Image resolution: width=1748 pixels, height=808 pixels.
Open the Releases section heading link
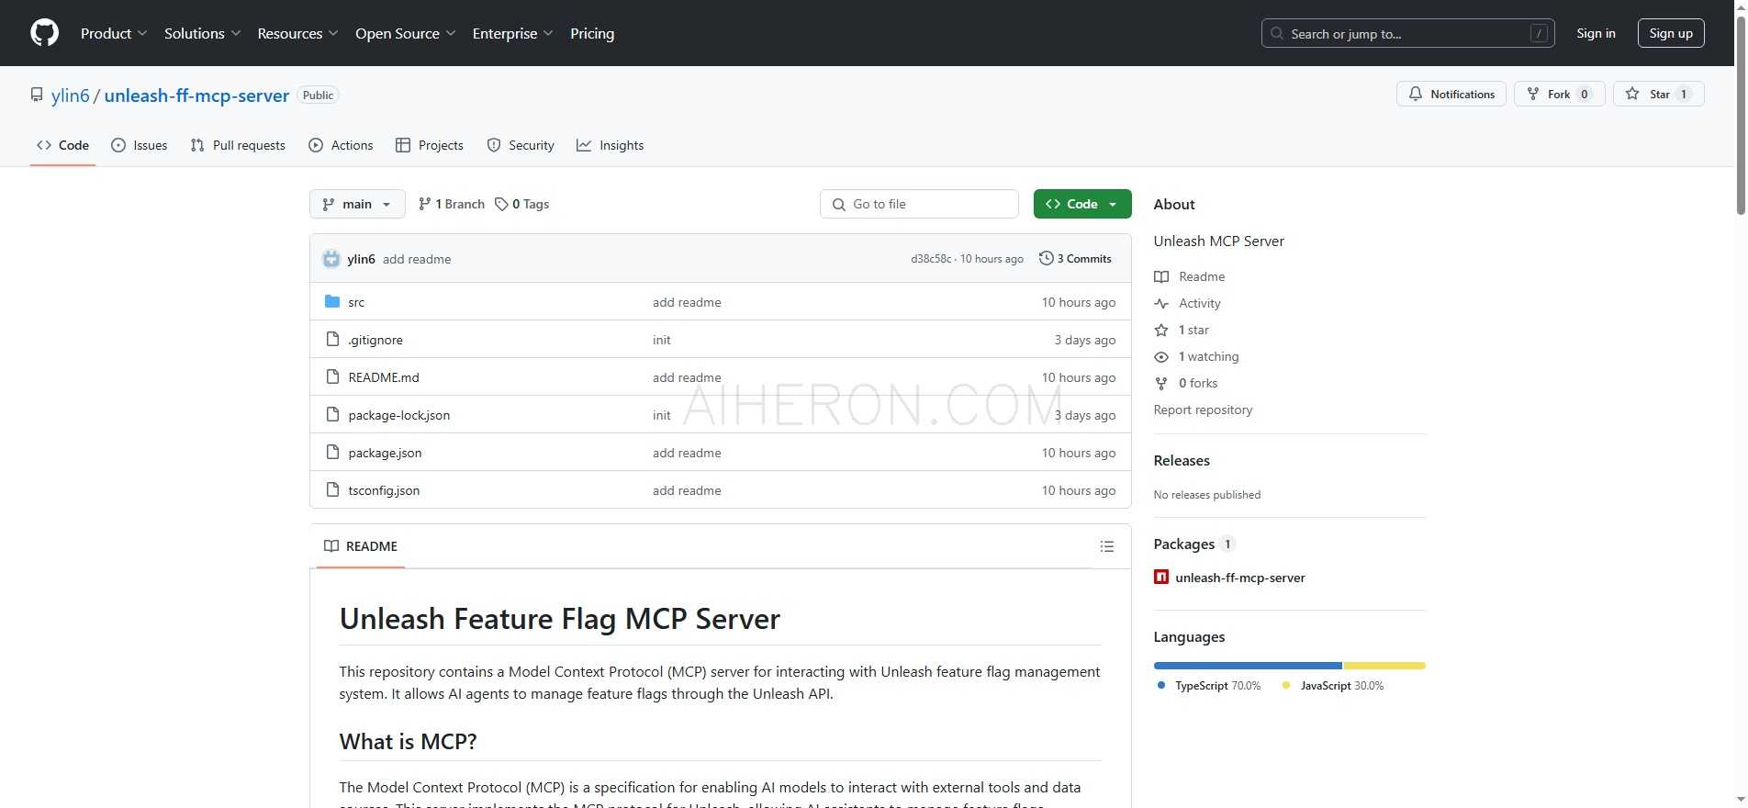(x=1182, y=461)
